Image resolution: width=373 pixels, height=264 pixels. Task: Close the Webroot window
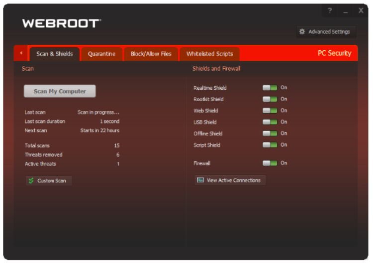(x=361, y=10)
